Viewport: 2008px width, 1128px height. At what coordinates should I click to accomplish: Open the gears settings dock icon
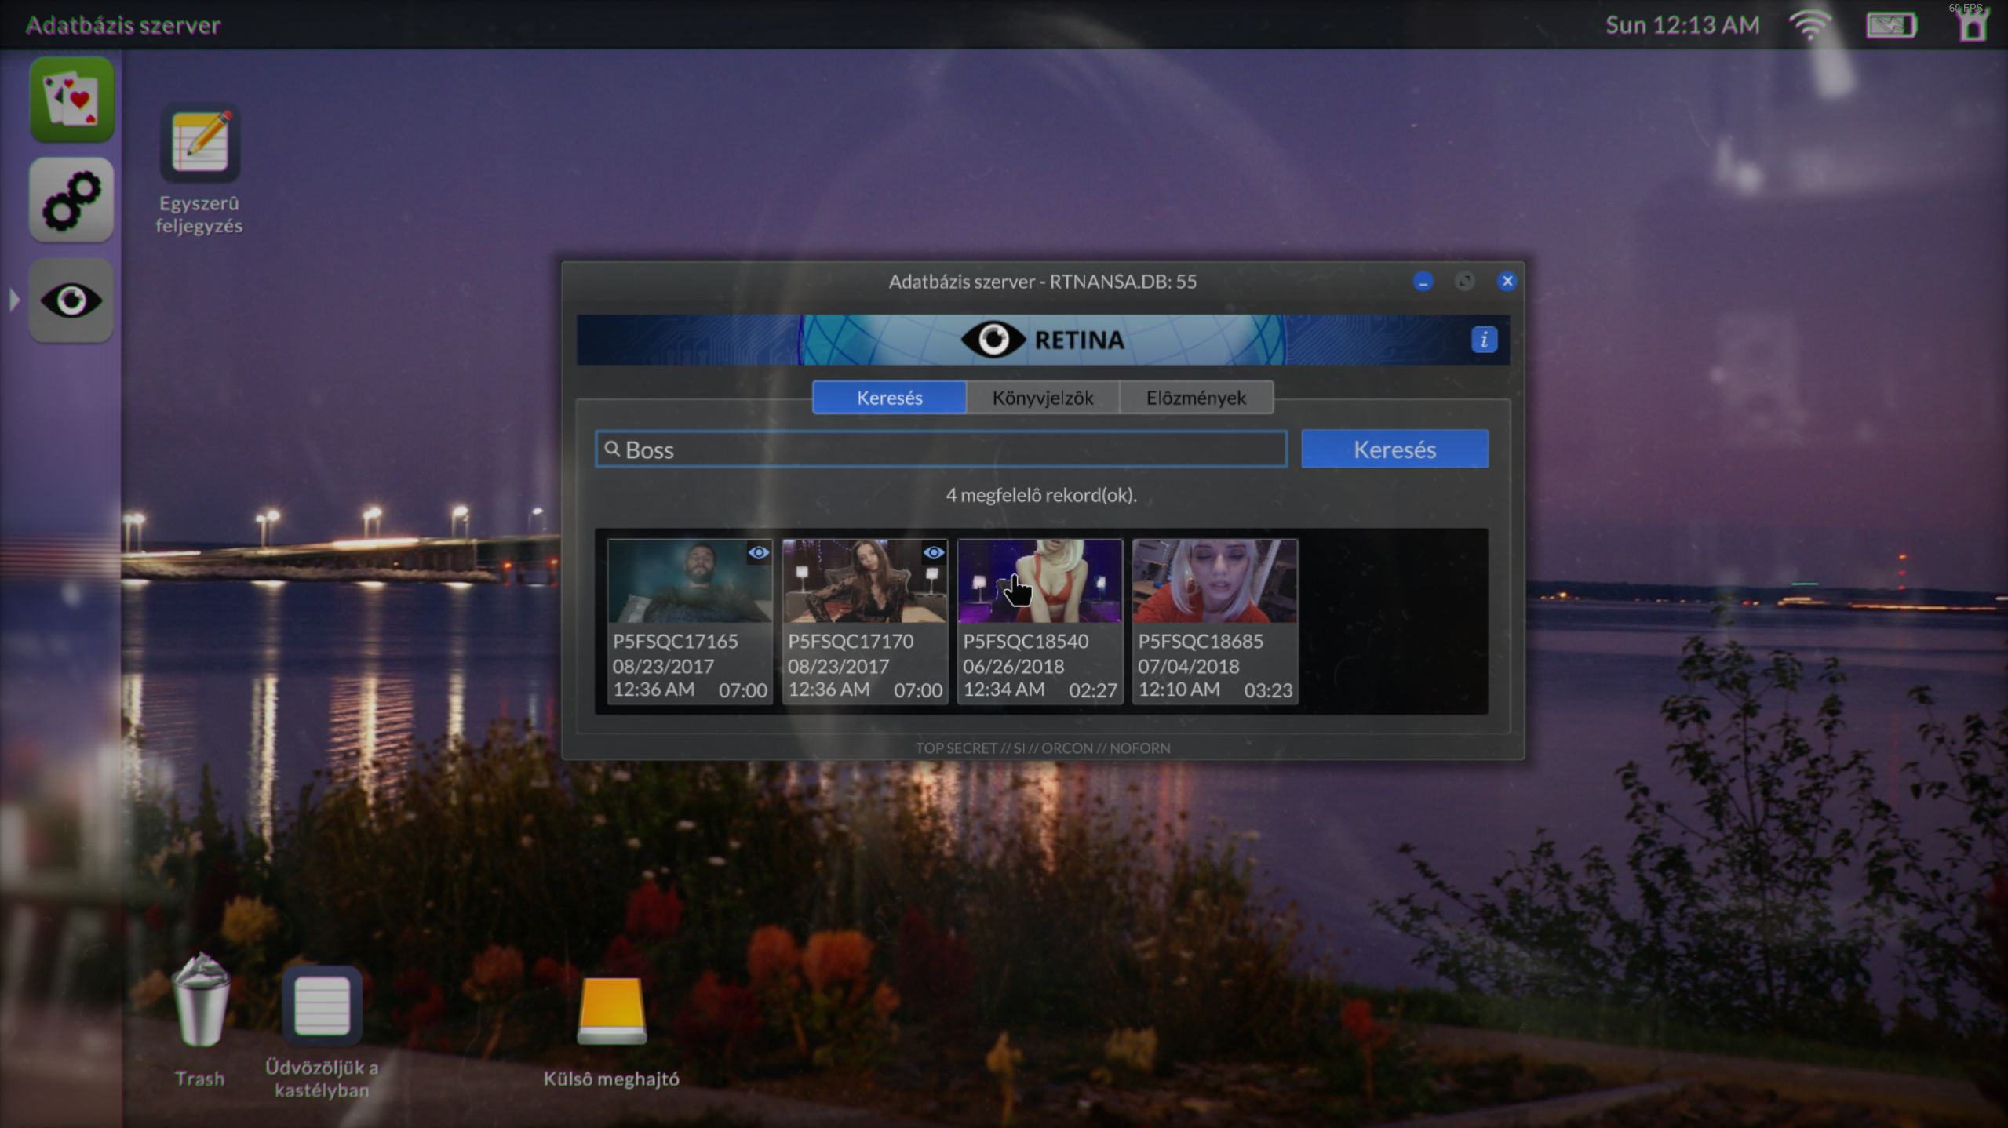(71, 200)
